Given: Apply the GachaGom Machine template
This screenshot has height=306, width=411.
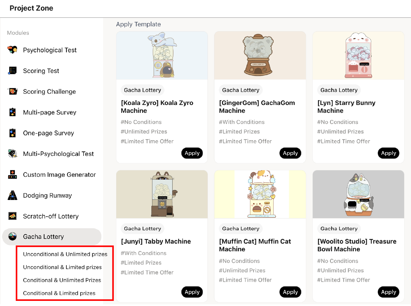Looking at the screenshot, I should coord(290,153).
